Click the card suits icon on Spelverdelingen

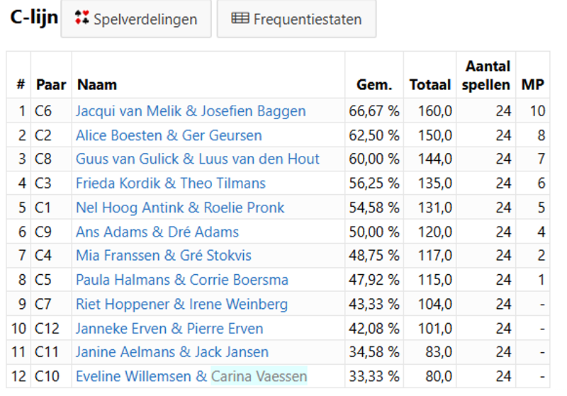pyautogui.click(x=83, y=19)
